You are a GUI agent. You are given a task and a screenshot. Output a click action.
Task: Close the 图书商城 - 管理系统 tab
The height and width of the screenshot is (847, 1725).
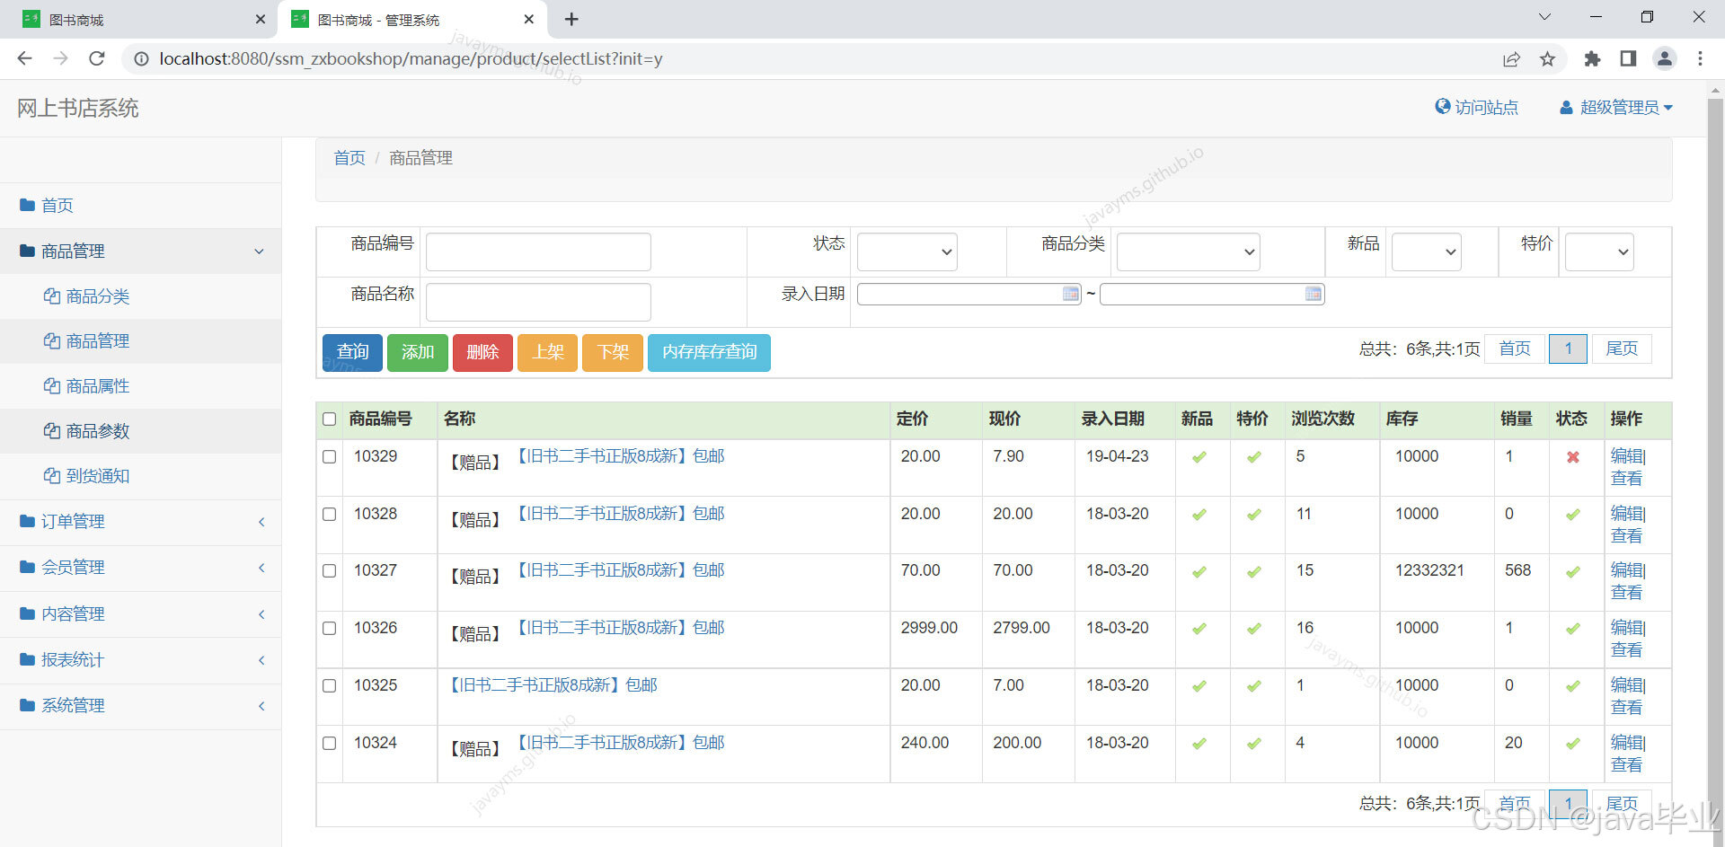pyautogui.click(x=529, y=19)
